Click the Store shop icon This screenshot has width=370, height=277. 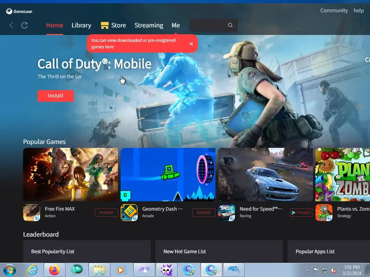coord(104,25)
